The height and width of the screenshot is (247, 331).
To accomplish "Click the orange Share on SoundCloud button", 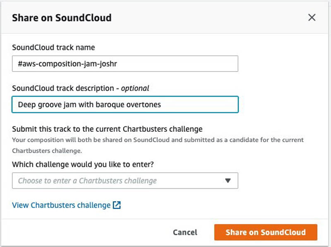I will tap(266, 232).
